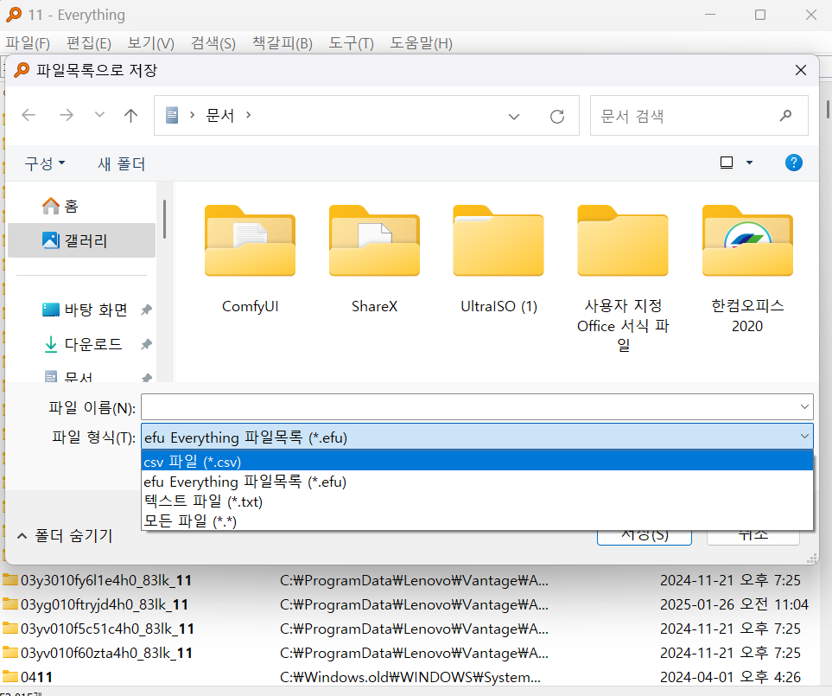Select result 03yv010f60zta4h0_83lk_11 in Everything

106,653
